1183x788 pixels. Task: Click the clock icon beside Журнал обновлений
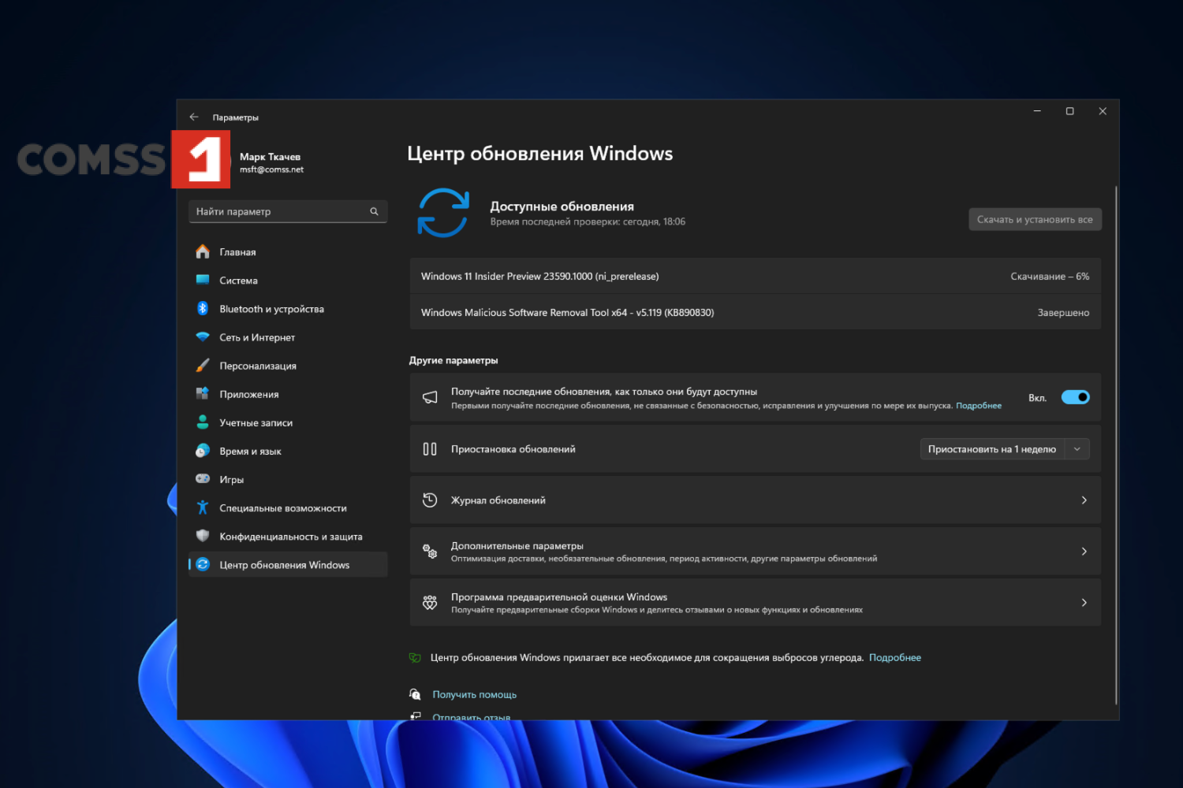[x=430, y=500]
